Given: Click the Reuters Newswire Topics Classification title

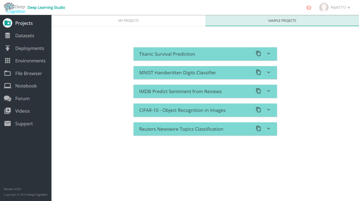Looking at the screenshot, I should pos(181,129).
